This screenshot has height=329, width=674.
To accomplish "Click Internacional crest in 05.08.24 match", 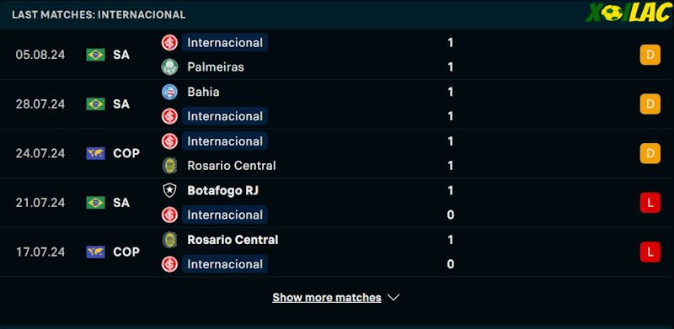I will pos(170,43).
